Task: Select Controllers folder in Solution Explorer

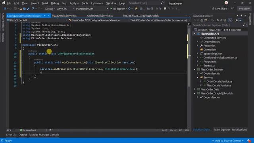Action: (210, 50)
